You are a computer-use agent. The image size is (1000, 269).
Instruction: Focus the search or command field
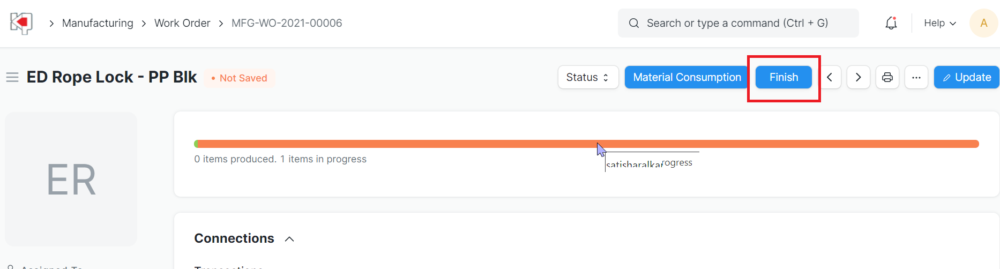point(745,23)
